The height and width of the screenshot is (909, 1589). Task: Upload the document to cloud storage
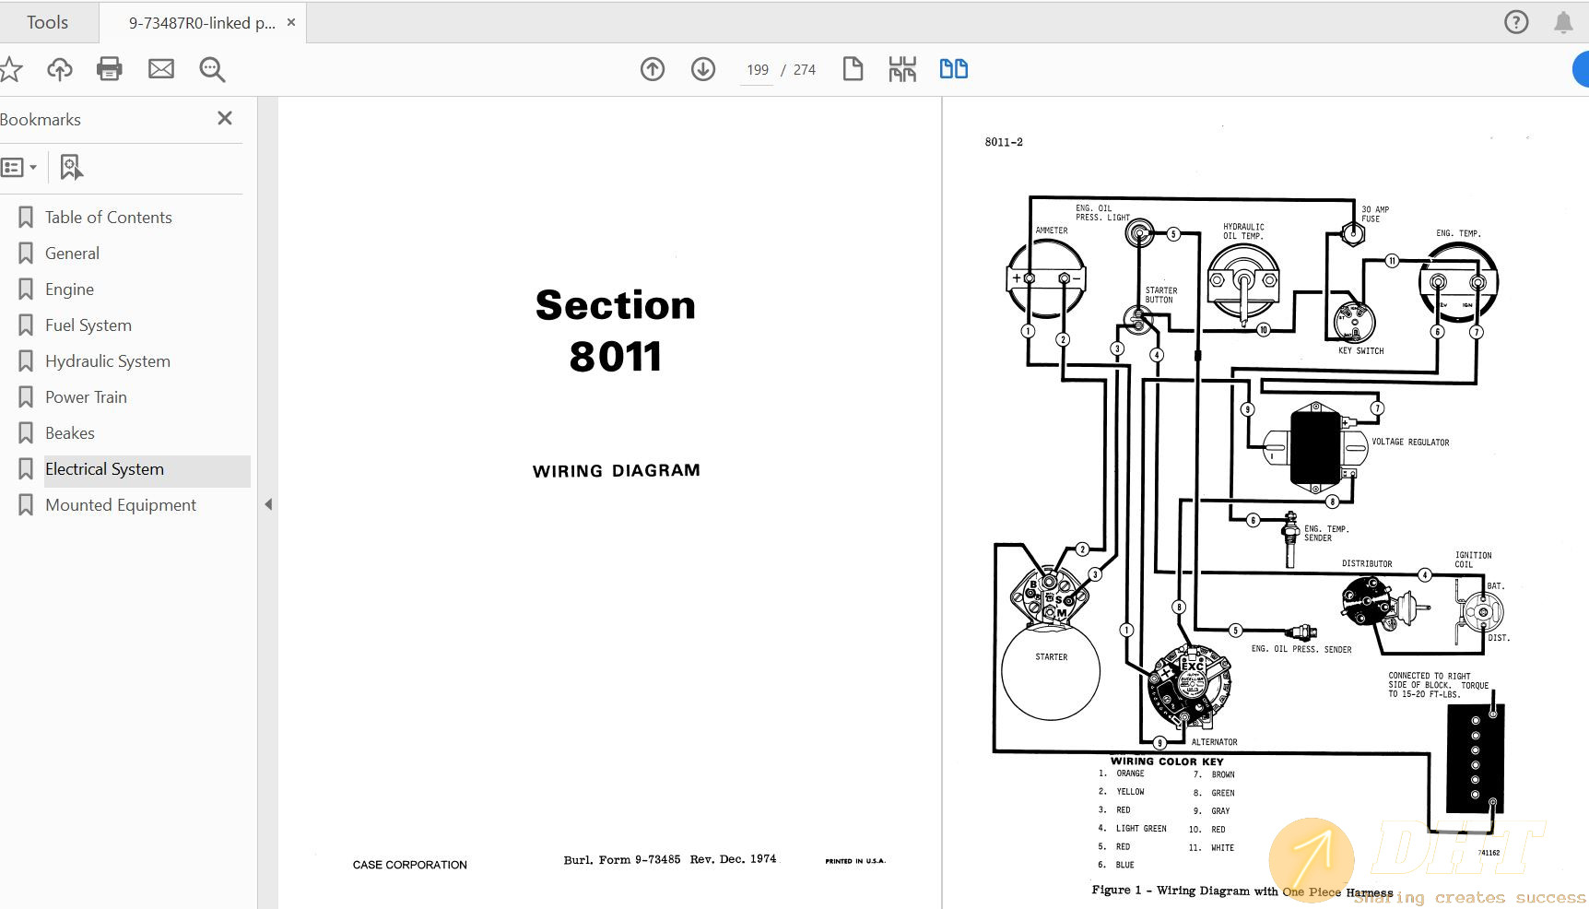[x=59, y=68]
